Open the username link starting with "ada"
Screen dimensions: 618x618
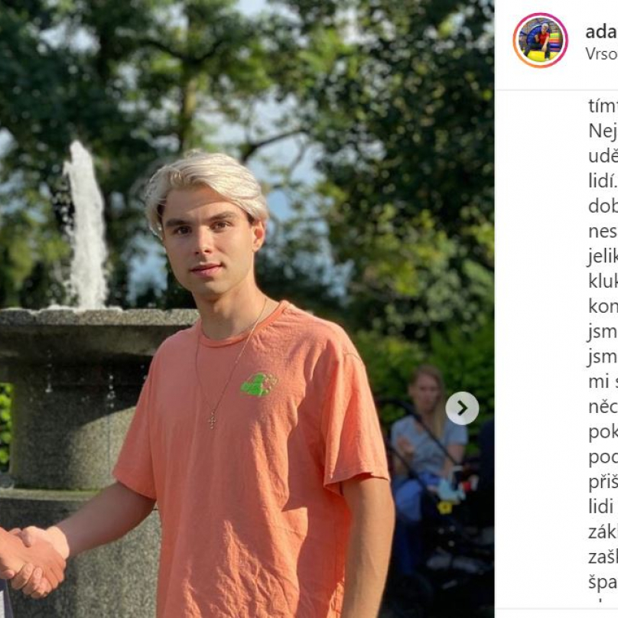click(601, 32)
